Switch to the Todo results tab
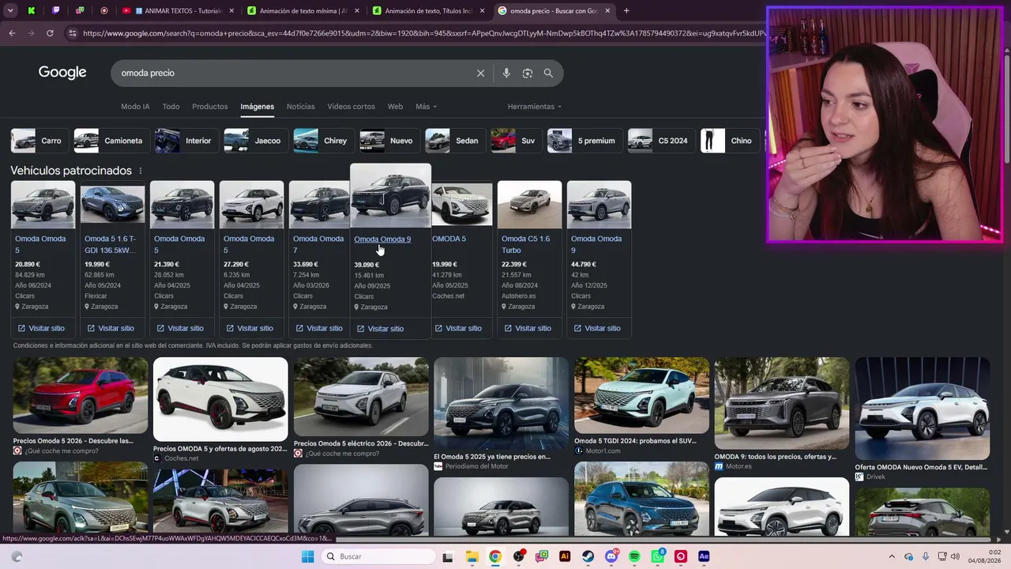 (171, 107)
